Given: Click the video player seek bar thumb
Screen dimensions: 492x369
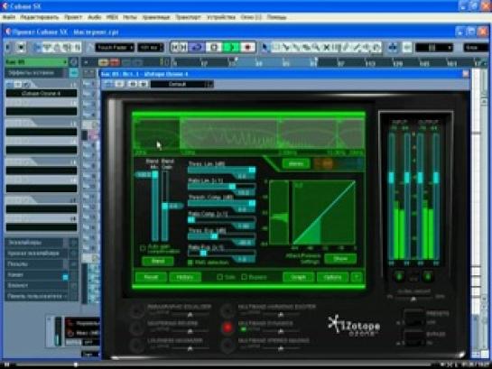Looking at the screenshot, I should coord(76,364).
